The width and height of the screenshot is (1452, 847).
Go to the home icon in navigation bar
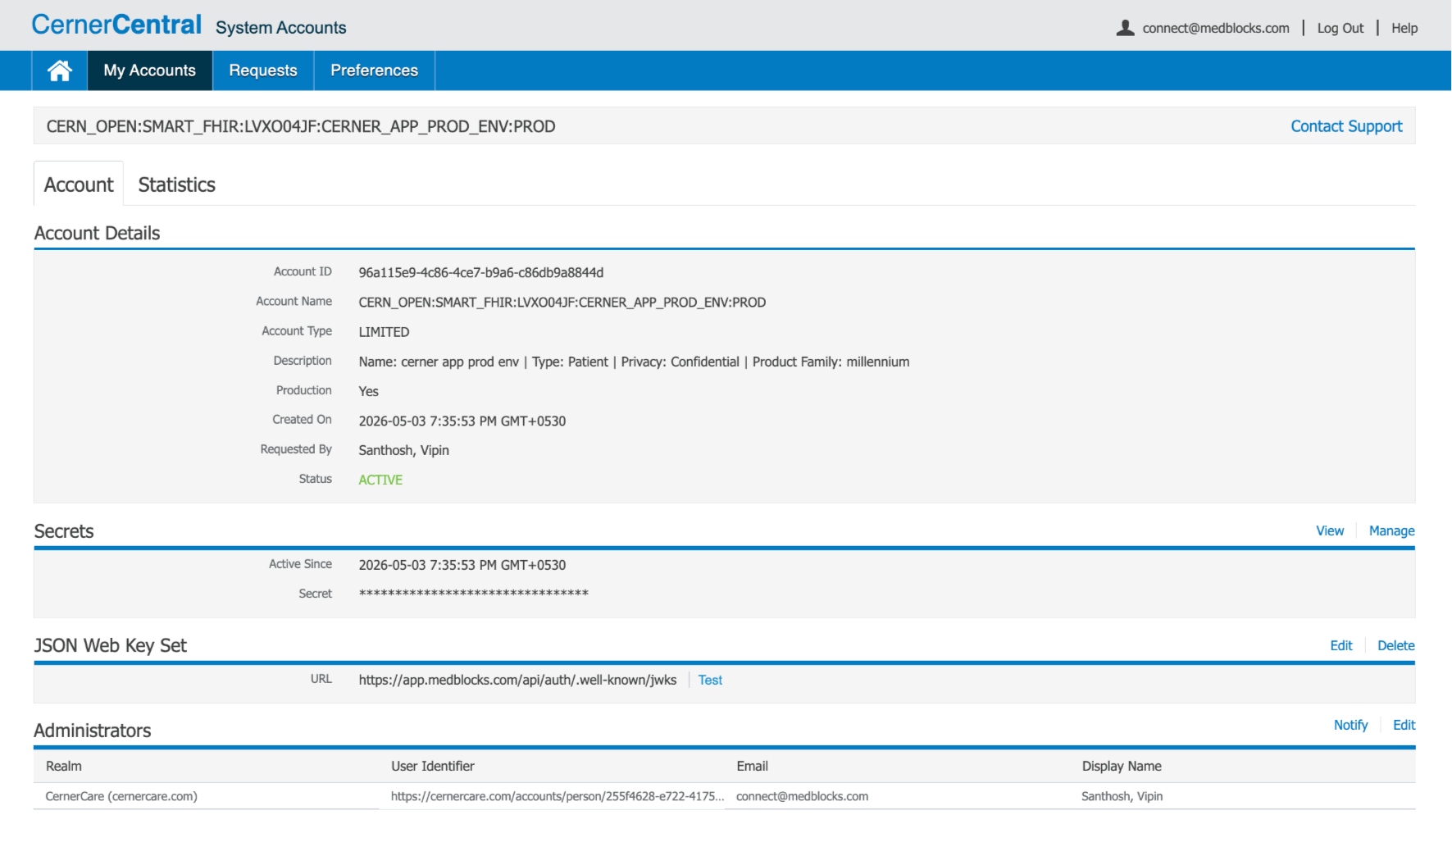click(x=59, y=71)
